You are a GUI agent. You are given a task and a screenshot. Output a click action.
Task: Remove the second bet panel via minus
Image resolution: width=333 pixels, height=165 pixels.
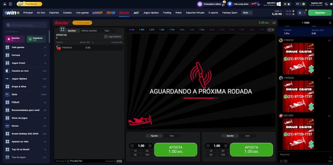(x=272, y=136)
